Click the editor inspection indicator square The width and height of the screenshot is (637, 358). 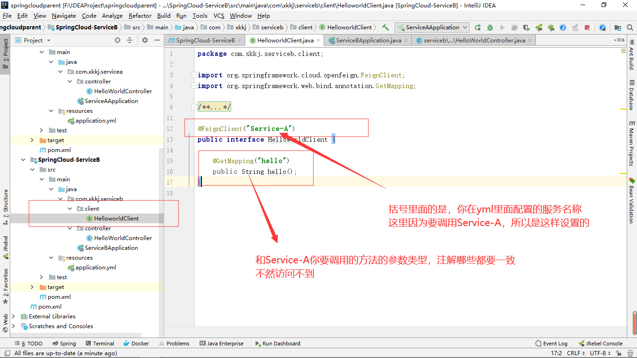point(623,51)
